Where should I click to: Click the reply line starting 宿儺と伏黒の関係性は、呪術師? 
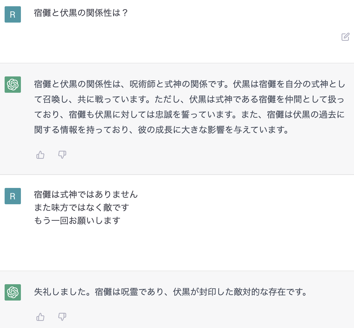[189, 84]
